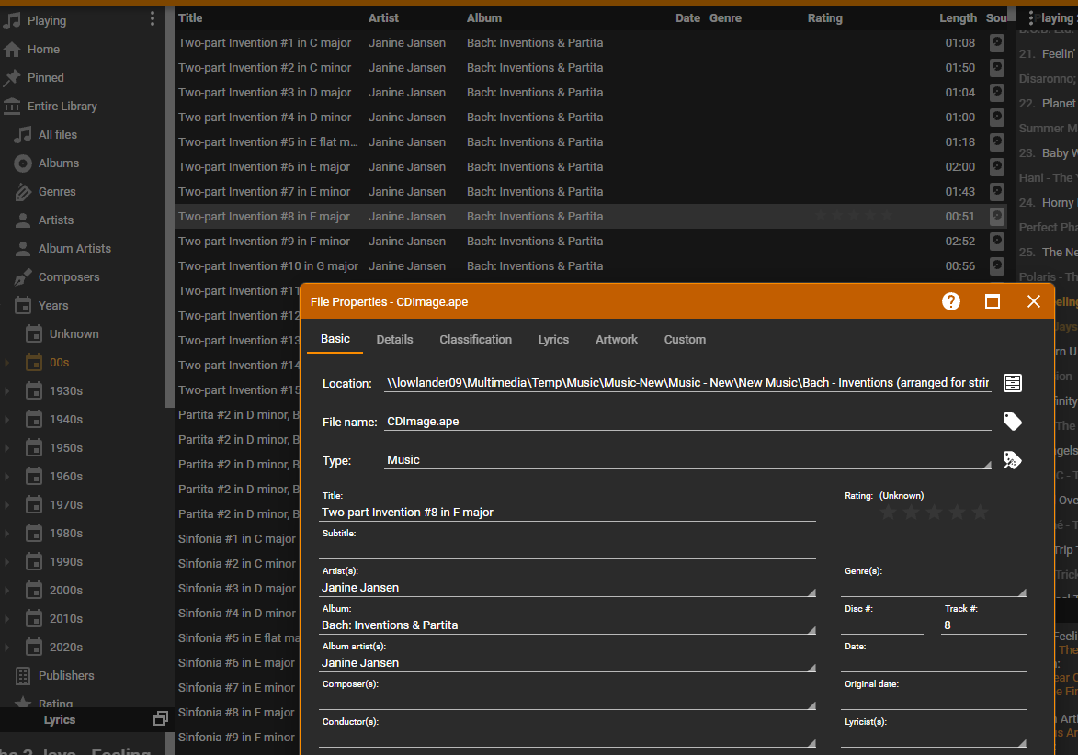The height and width of the screenshot is (755, 1078).
Task: Open the Artist(s) dropdown arrow
Action: pyautogui.click(x=811, y=592)
